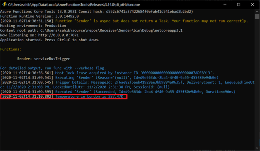Image resolution: width=260 pixels, height=151 pixels.
Task: Click the scrollbar up arrow
Action: (x=257, y=12)
